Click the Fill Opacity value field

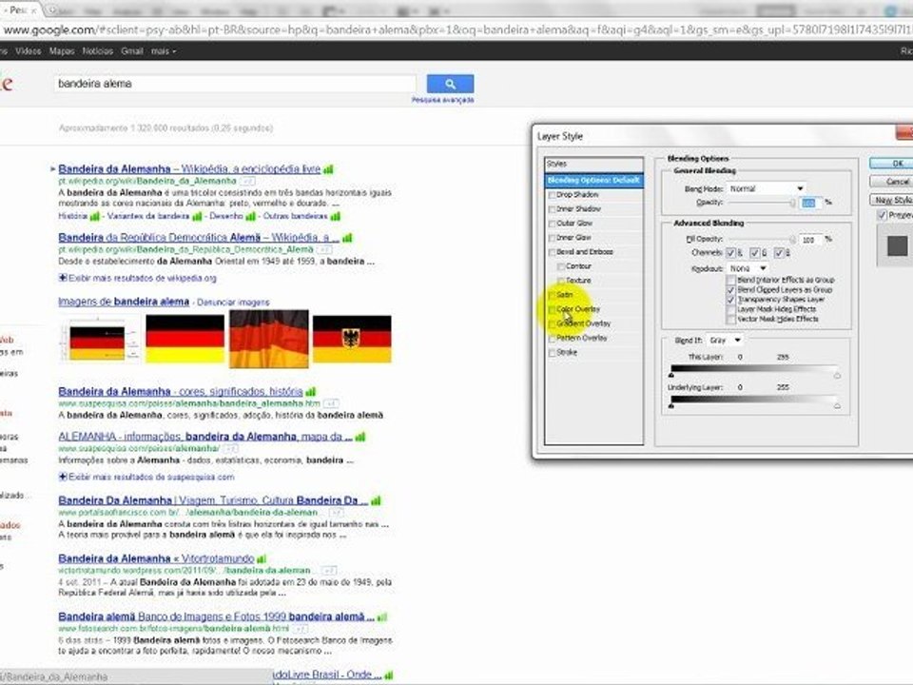tap(809, 240)
